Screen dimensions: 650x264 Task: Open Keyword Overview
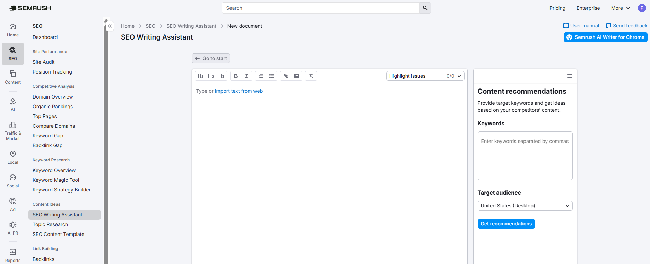[x=54, y=170]
